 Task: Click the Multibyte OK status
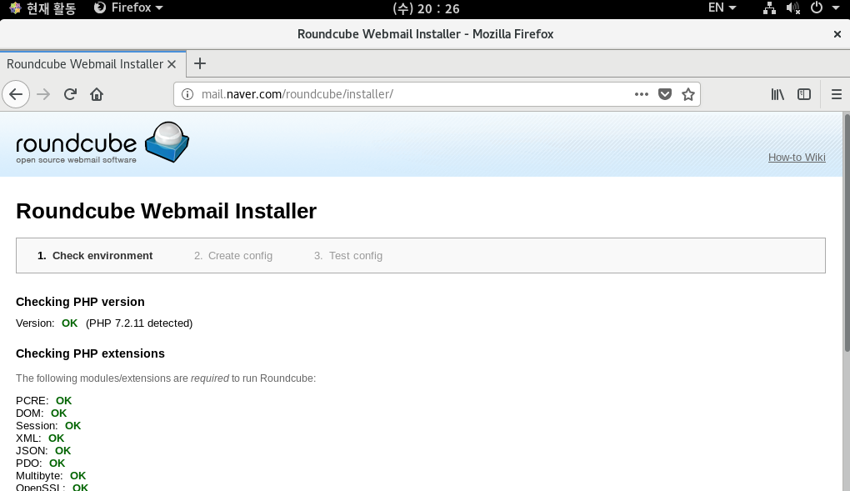point(78,475)
